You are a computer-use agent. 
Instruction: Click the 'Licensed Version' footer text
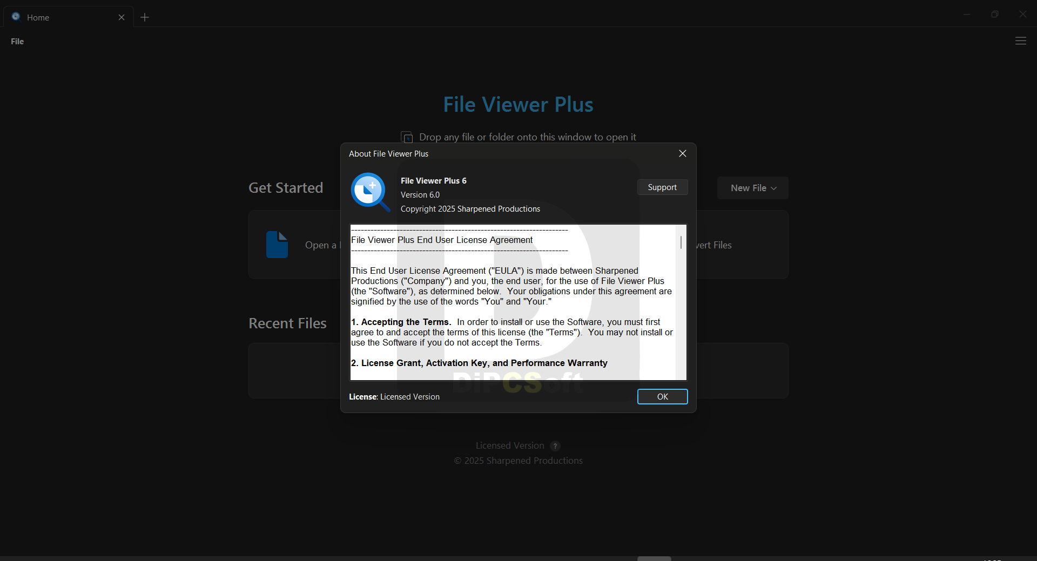point(510,445)
